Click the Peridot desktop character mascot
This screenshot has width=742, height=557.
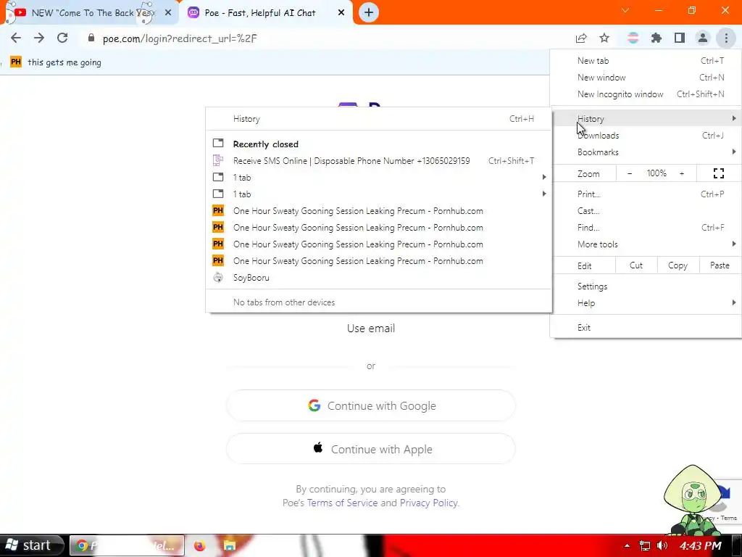point(692,500)
